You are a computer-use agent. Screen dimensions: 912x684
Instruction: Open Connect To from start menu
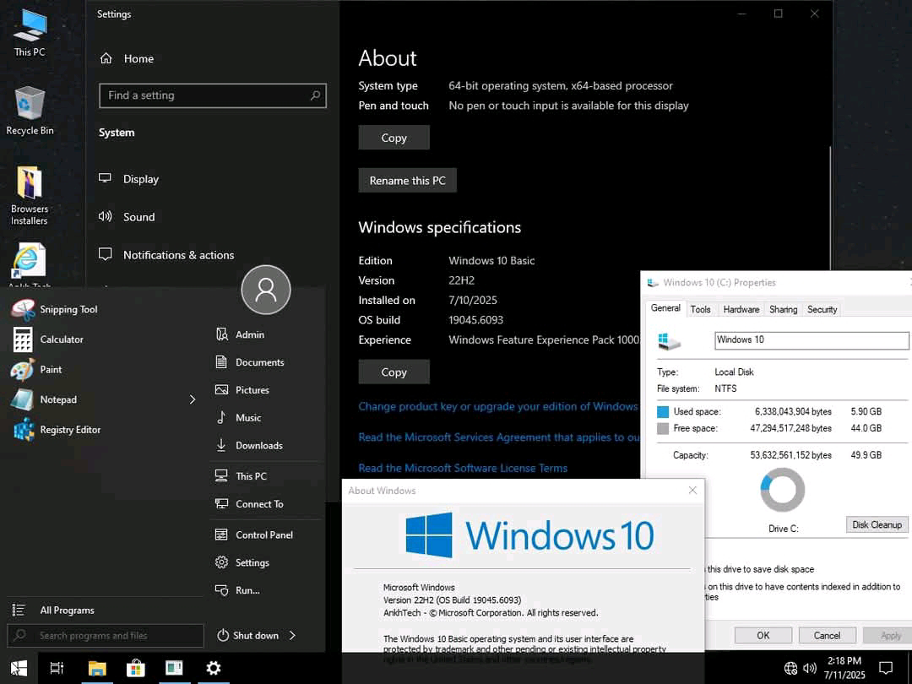click(x=249, y=504)
